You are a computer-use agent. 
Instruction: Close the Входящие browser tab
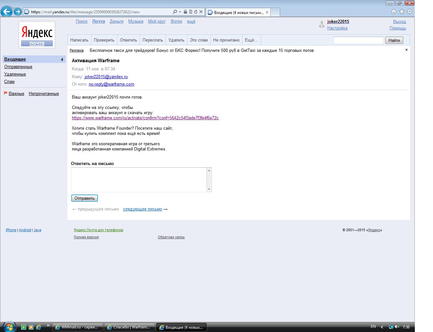267,13
